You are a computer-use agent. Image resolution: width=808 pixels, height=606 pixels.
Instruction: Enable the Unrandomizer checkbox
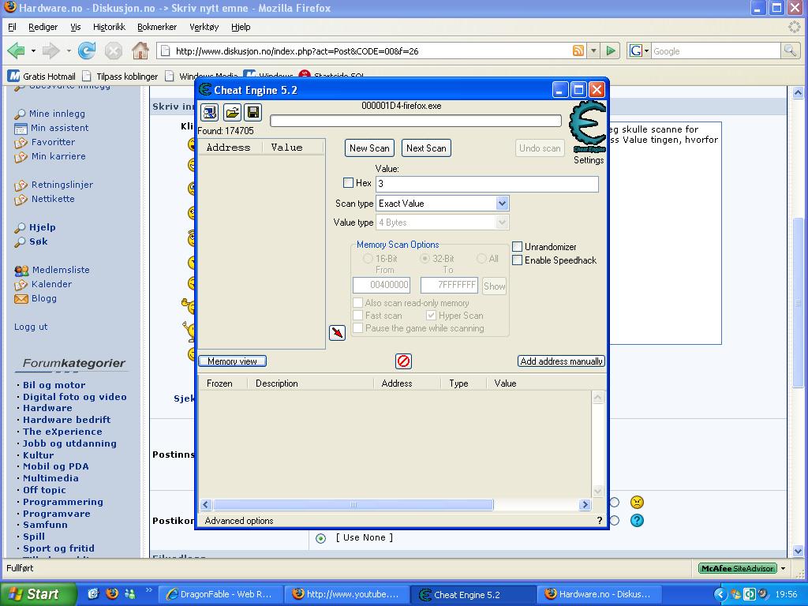click(518, 246)
